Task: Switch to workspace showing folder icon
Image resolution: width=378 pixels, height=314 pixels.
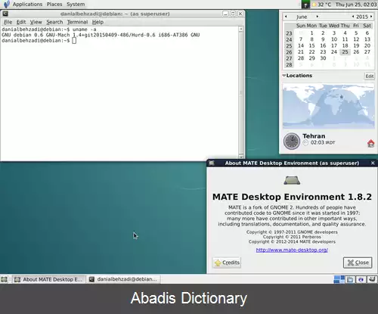Action: pyautogui.click(x=350, y=279)
